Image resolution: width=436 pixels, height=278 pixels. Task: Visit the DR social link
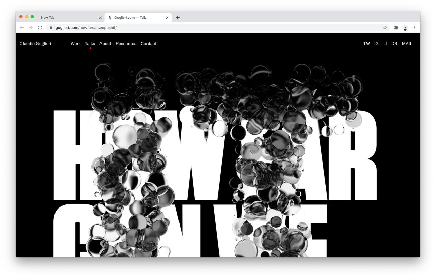tap(394, 44)
